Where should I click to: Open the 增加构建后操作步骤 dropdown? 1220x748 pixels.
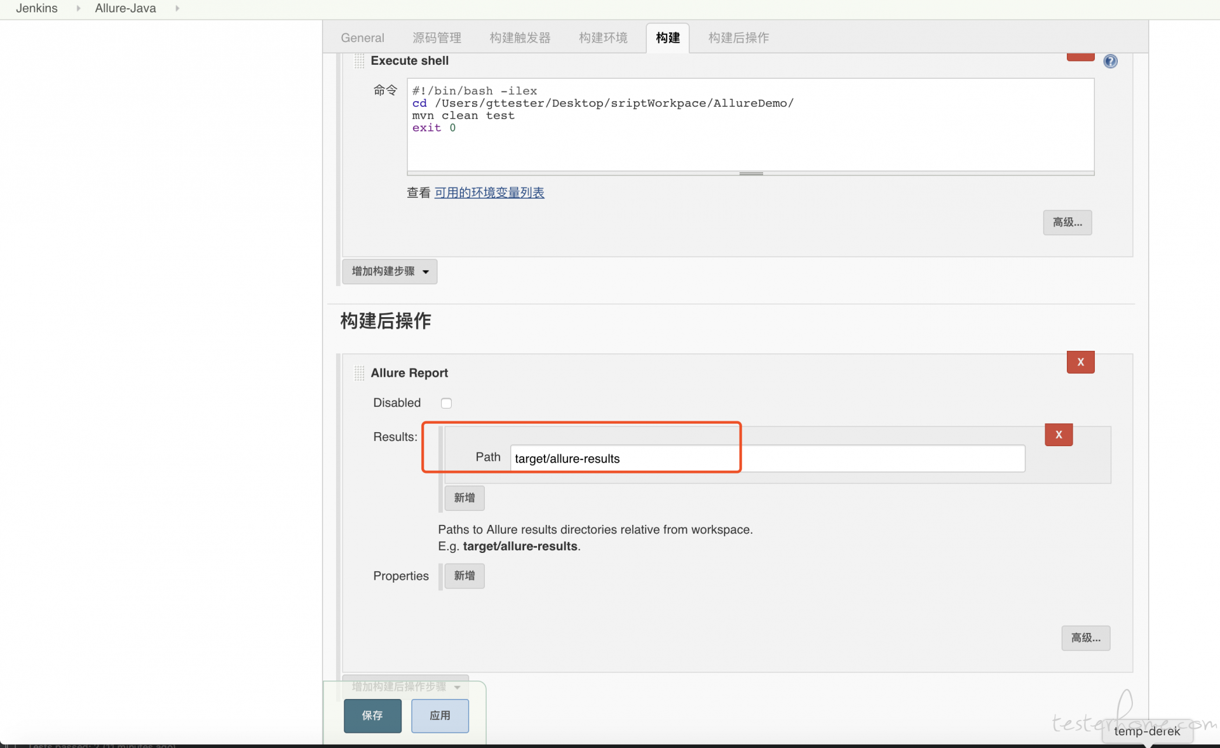click(405, 686)
